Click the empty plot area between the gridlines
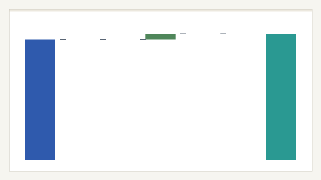 point(160,90)
